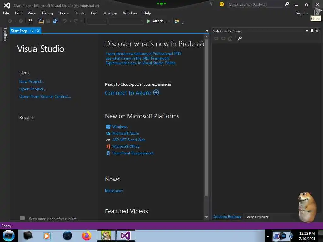323x242 pixels.
Task: Click the Solution Explorer Home icon
Action: point(230,38)
